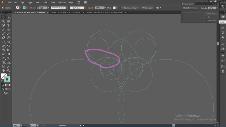Select the Magic Wand tool
This screenshot has width=226, height=127.
coord(3,21)
